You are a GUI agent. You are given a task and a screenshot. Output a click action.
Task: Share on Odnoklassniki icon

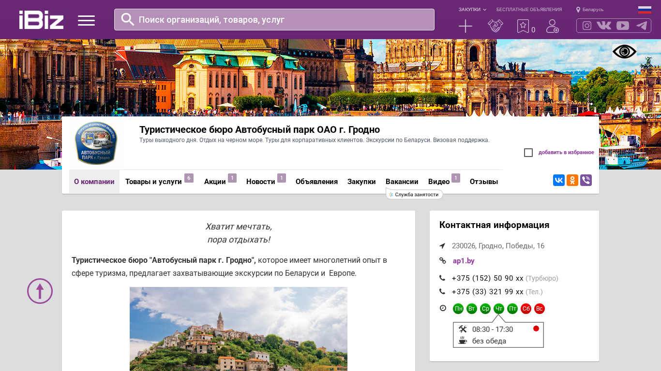[x=572, y=180]
